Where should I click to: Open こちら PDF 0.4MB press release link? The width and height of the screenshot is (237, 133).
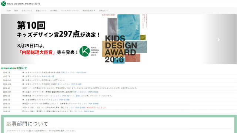61,100
